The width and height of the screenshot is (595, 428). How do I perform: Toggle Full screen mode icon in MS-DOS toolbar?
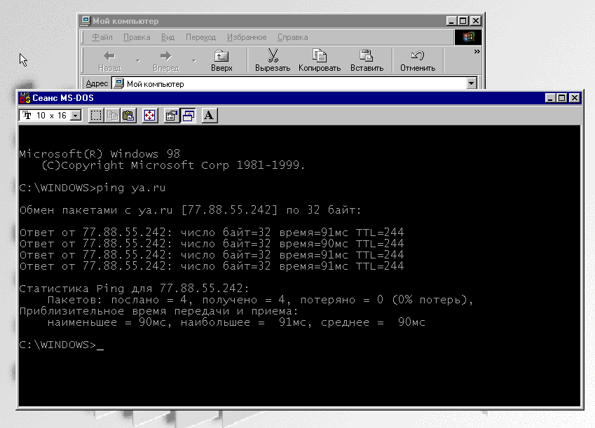(150, 116)
